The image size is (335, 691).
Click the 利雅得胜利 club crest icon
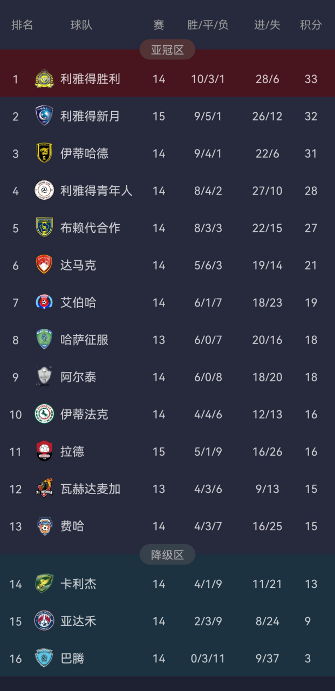click(x=44, y=79)
